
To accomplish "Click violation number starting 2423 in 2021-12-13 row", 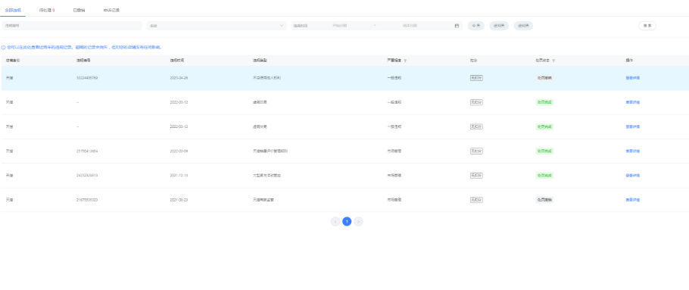I will (x=87, y=176).
